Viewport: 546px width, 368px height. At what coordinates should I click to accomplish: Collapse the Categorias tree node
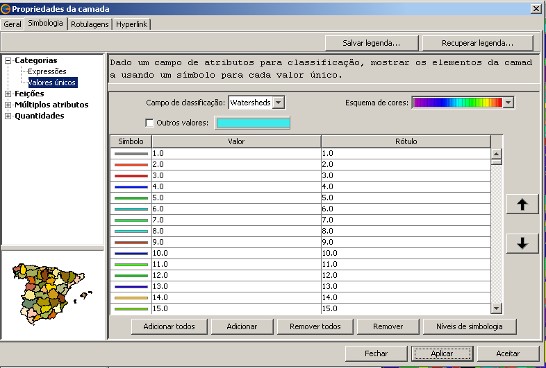[8, 60]
